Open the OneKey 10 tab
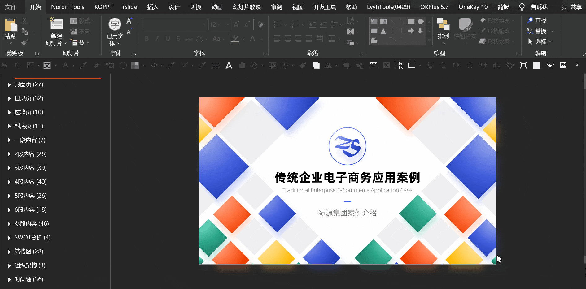This screenshot has height=289, width=586. pyautogui.click(x=473, y=7)
